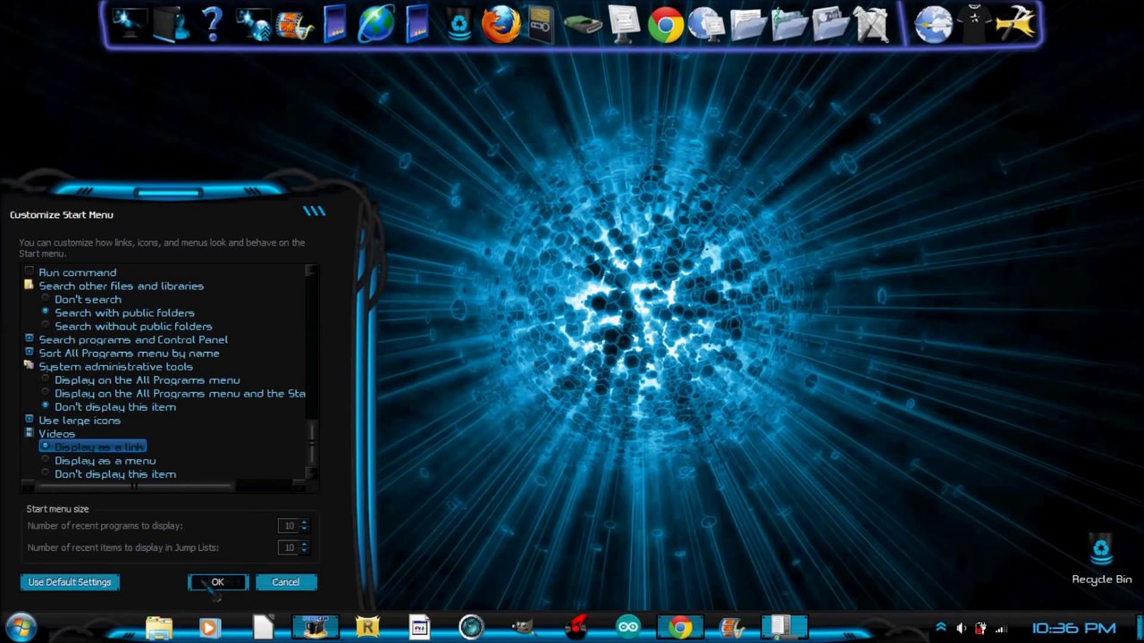Toggle Search programs and Control Panel checkbox

click(x=29, y=339)
